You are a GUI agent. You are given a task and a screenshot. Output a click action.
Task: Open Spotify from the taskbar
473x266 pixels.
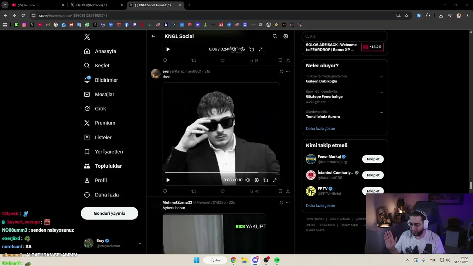point(277,260)
